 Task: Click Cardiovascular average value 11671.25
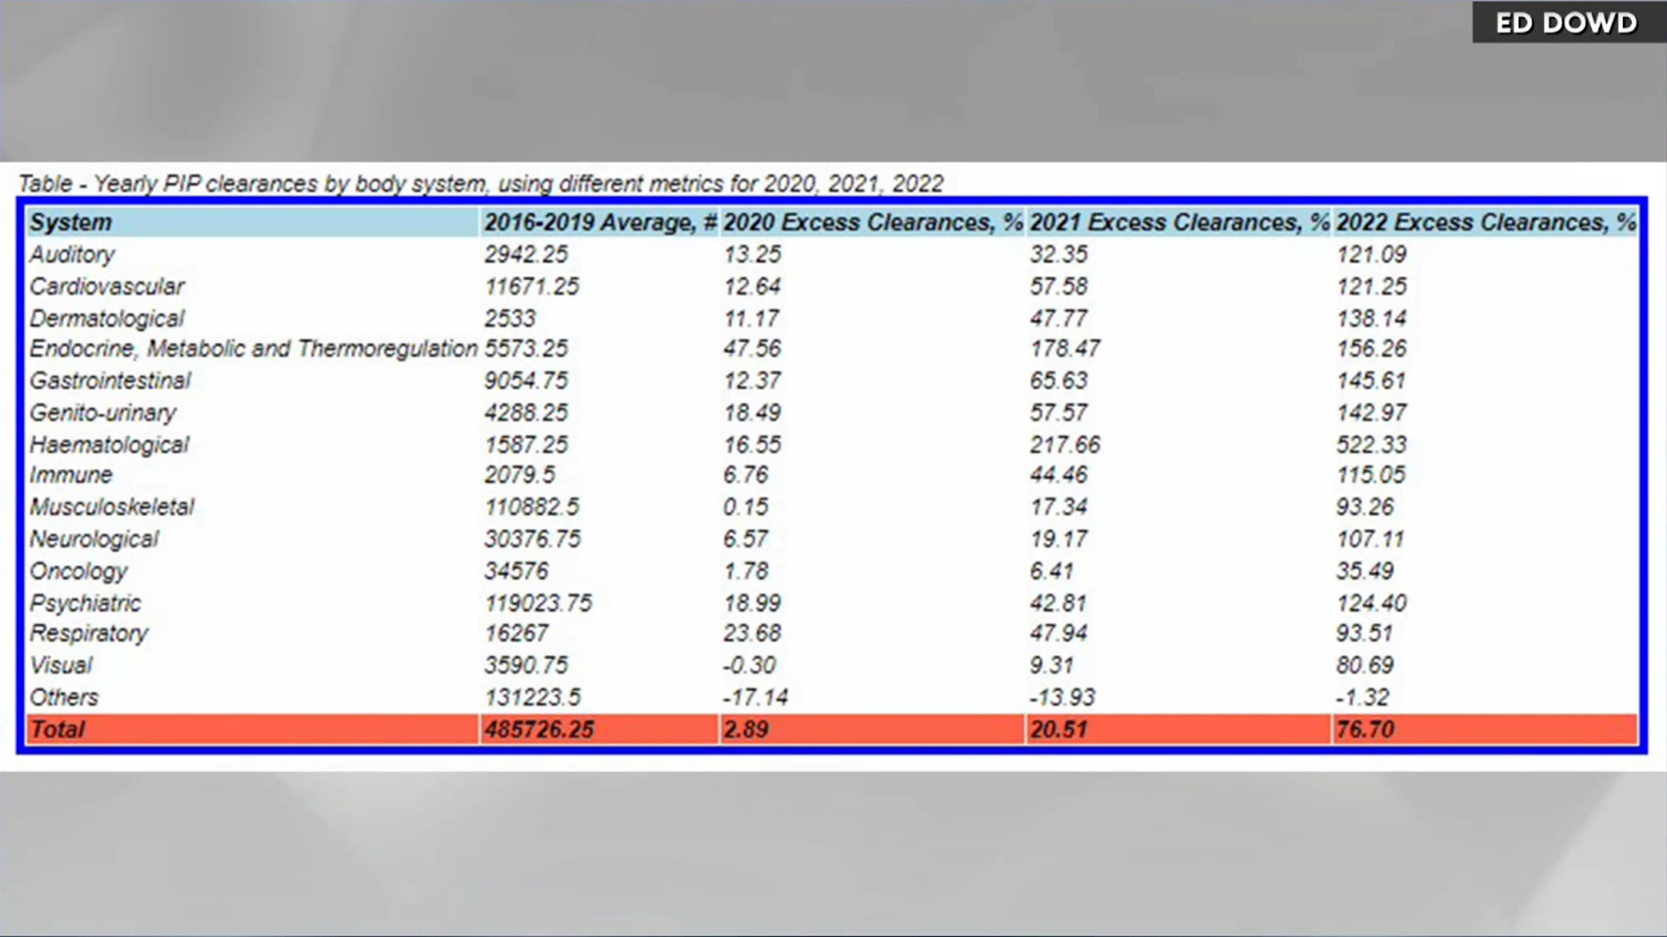532,287
